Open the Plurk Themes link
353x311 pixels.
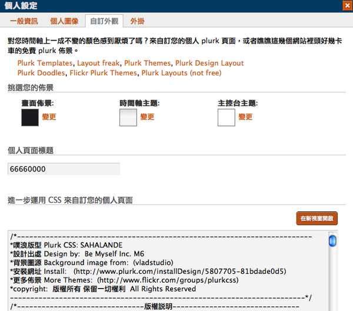pyautogui.click(x=148, y=63)
